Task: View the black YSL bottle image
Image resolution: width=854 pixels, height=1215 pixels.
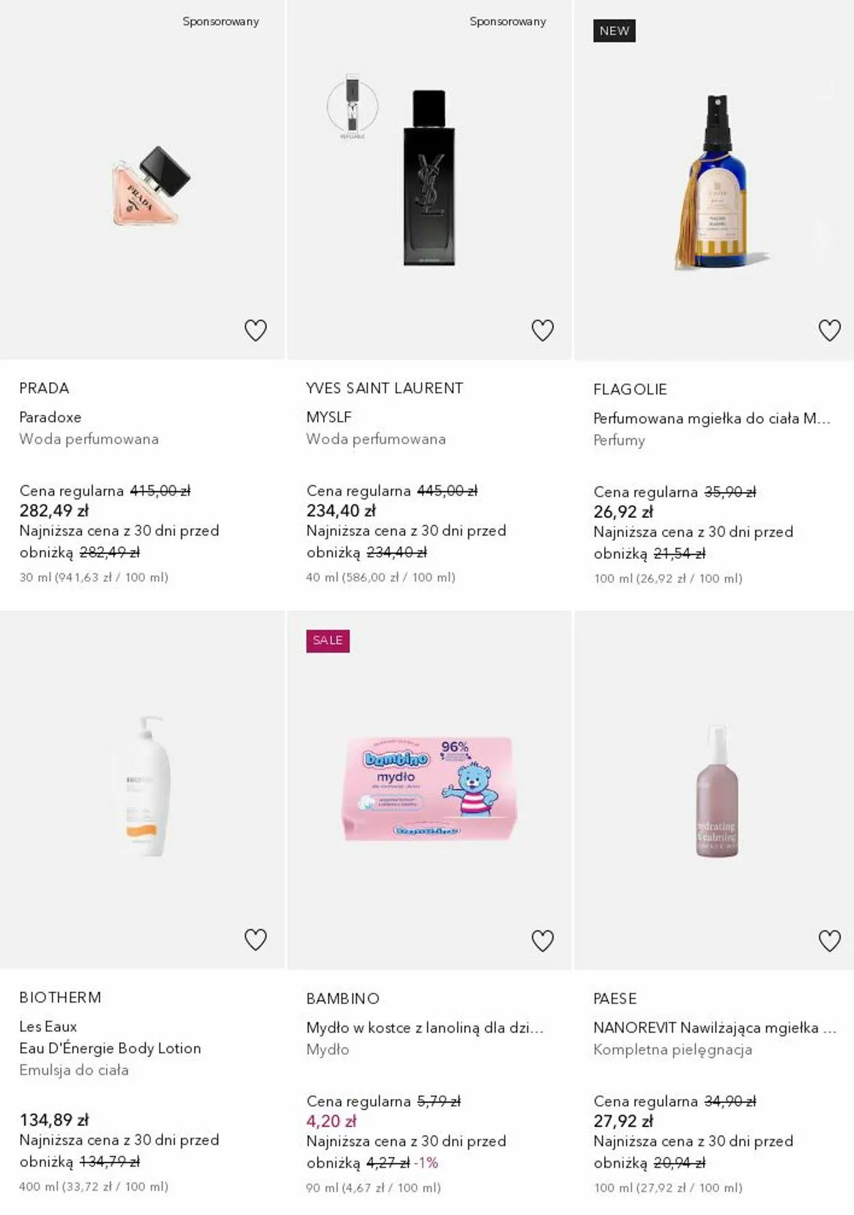Action: tap(428, 178)
